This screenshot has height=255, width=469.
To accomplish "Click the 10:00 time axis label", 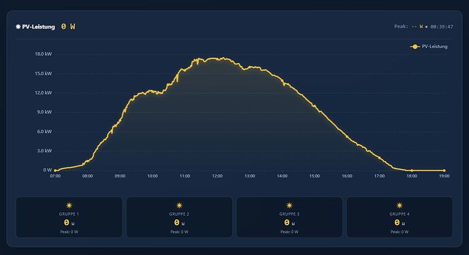I will coord(152,176).
